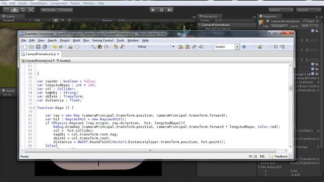Click the Paste clipboard icon in MonoDevelop
Viewport: 324px width, 182px height.
point(77,47)
